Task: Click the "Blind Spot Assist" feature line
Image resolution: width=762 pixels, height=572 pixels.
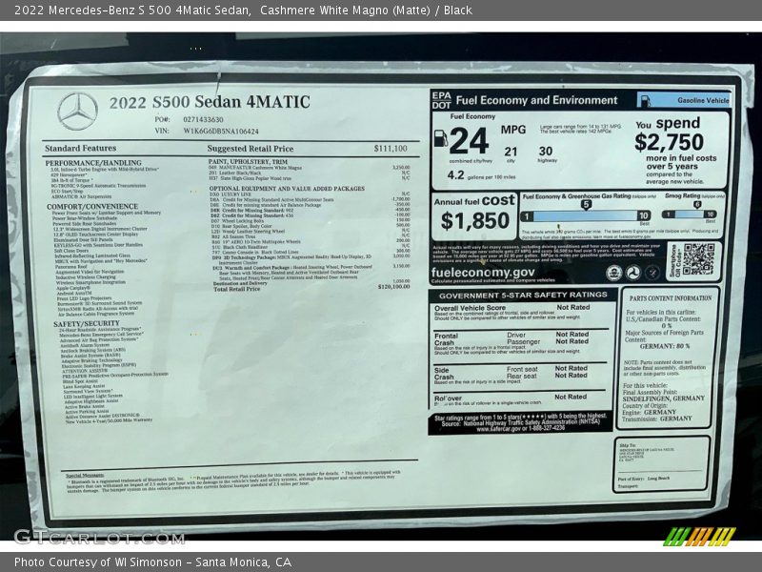Action: (x=80, y=381)
